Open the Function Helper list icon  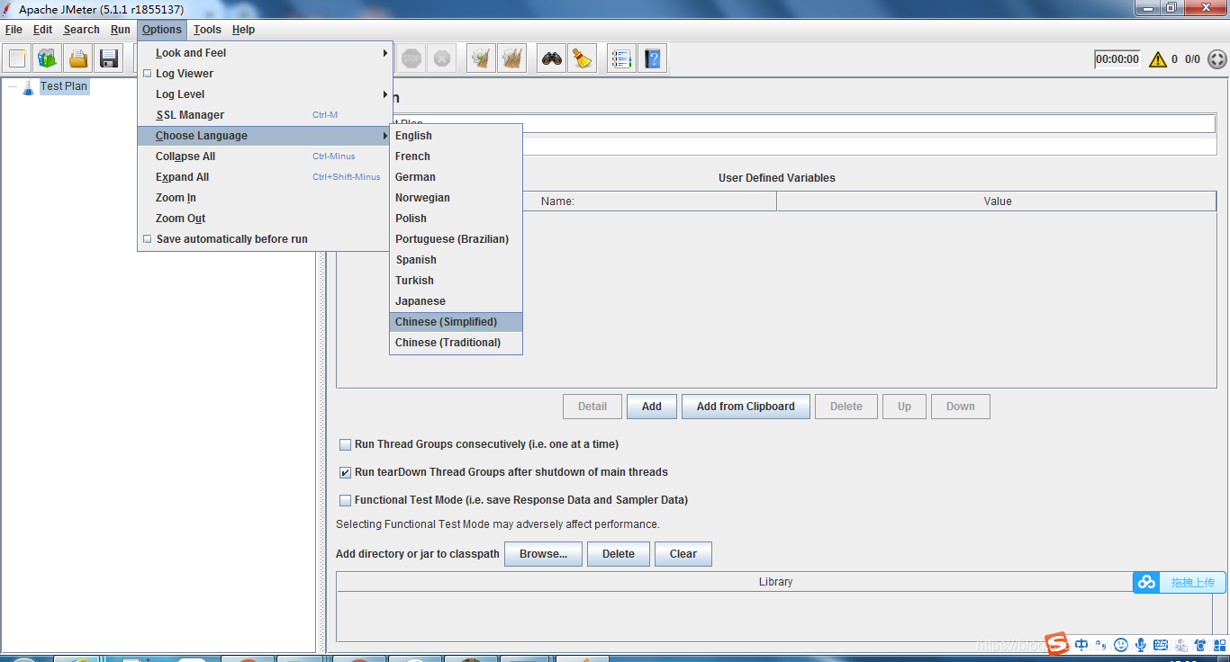click(x=621, y=59)
